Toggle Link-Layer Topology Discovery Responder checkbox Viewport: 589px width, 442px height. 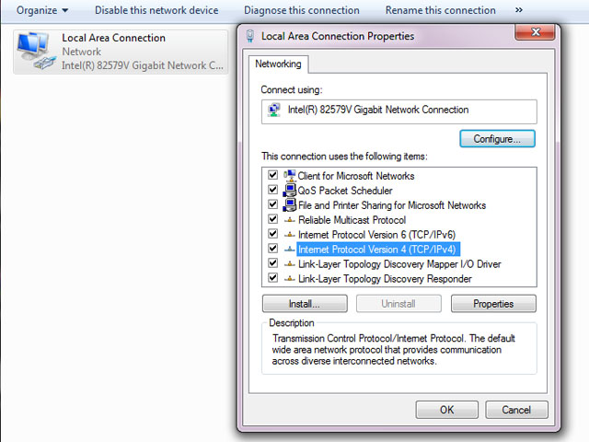[273, 278]
